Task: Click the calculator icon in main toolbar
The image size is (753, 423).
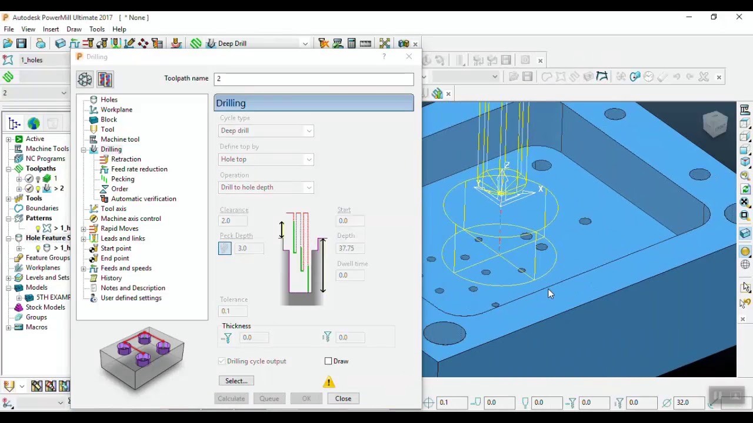Action: click(x=352, y=43)
